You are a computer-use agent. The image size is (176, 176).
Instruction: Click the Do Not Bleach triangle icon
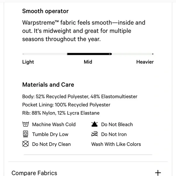click(x=94, y=124)
